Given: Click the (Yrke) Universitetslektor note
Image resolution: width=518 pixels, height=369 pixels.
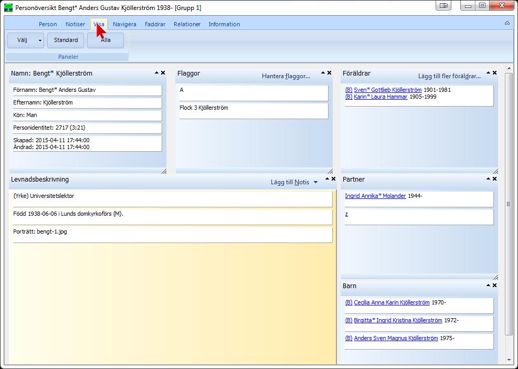Looking at the screenshot, I should tap(173, 199).
